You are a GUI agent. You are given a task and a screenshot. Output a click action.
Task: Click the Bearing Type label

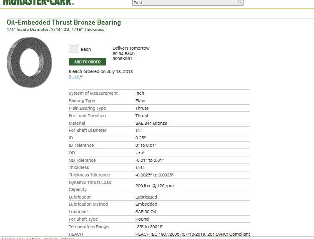click(x=82, y=101)
